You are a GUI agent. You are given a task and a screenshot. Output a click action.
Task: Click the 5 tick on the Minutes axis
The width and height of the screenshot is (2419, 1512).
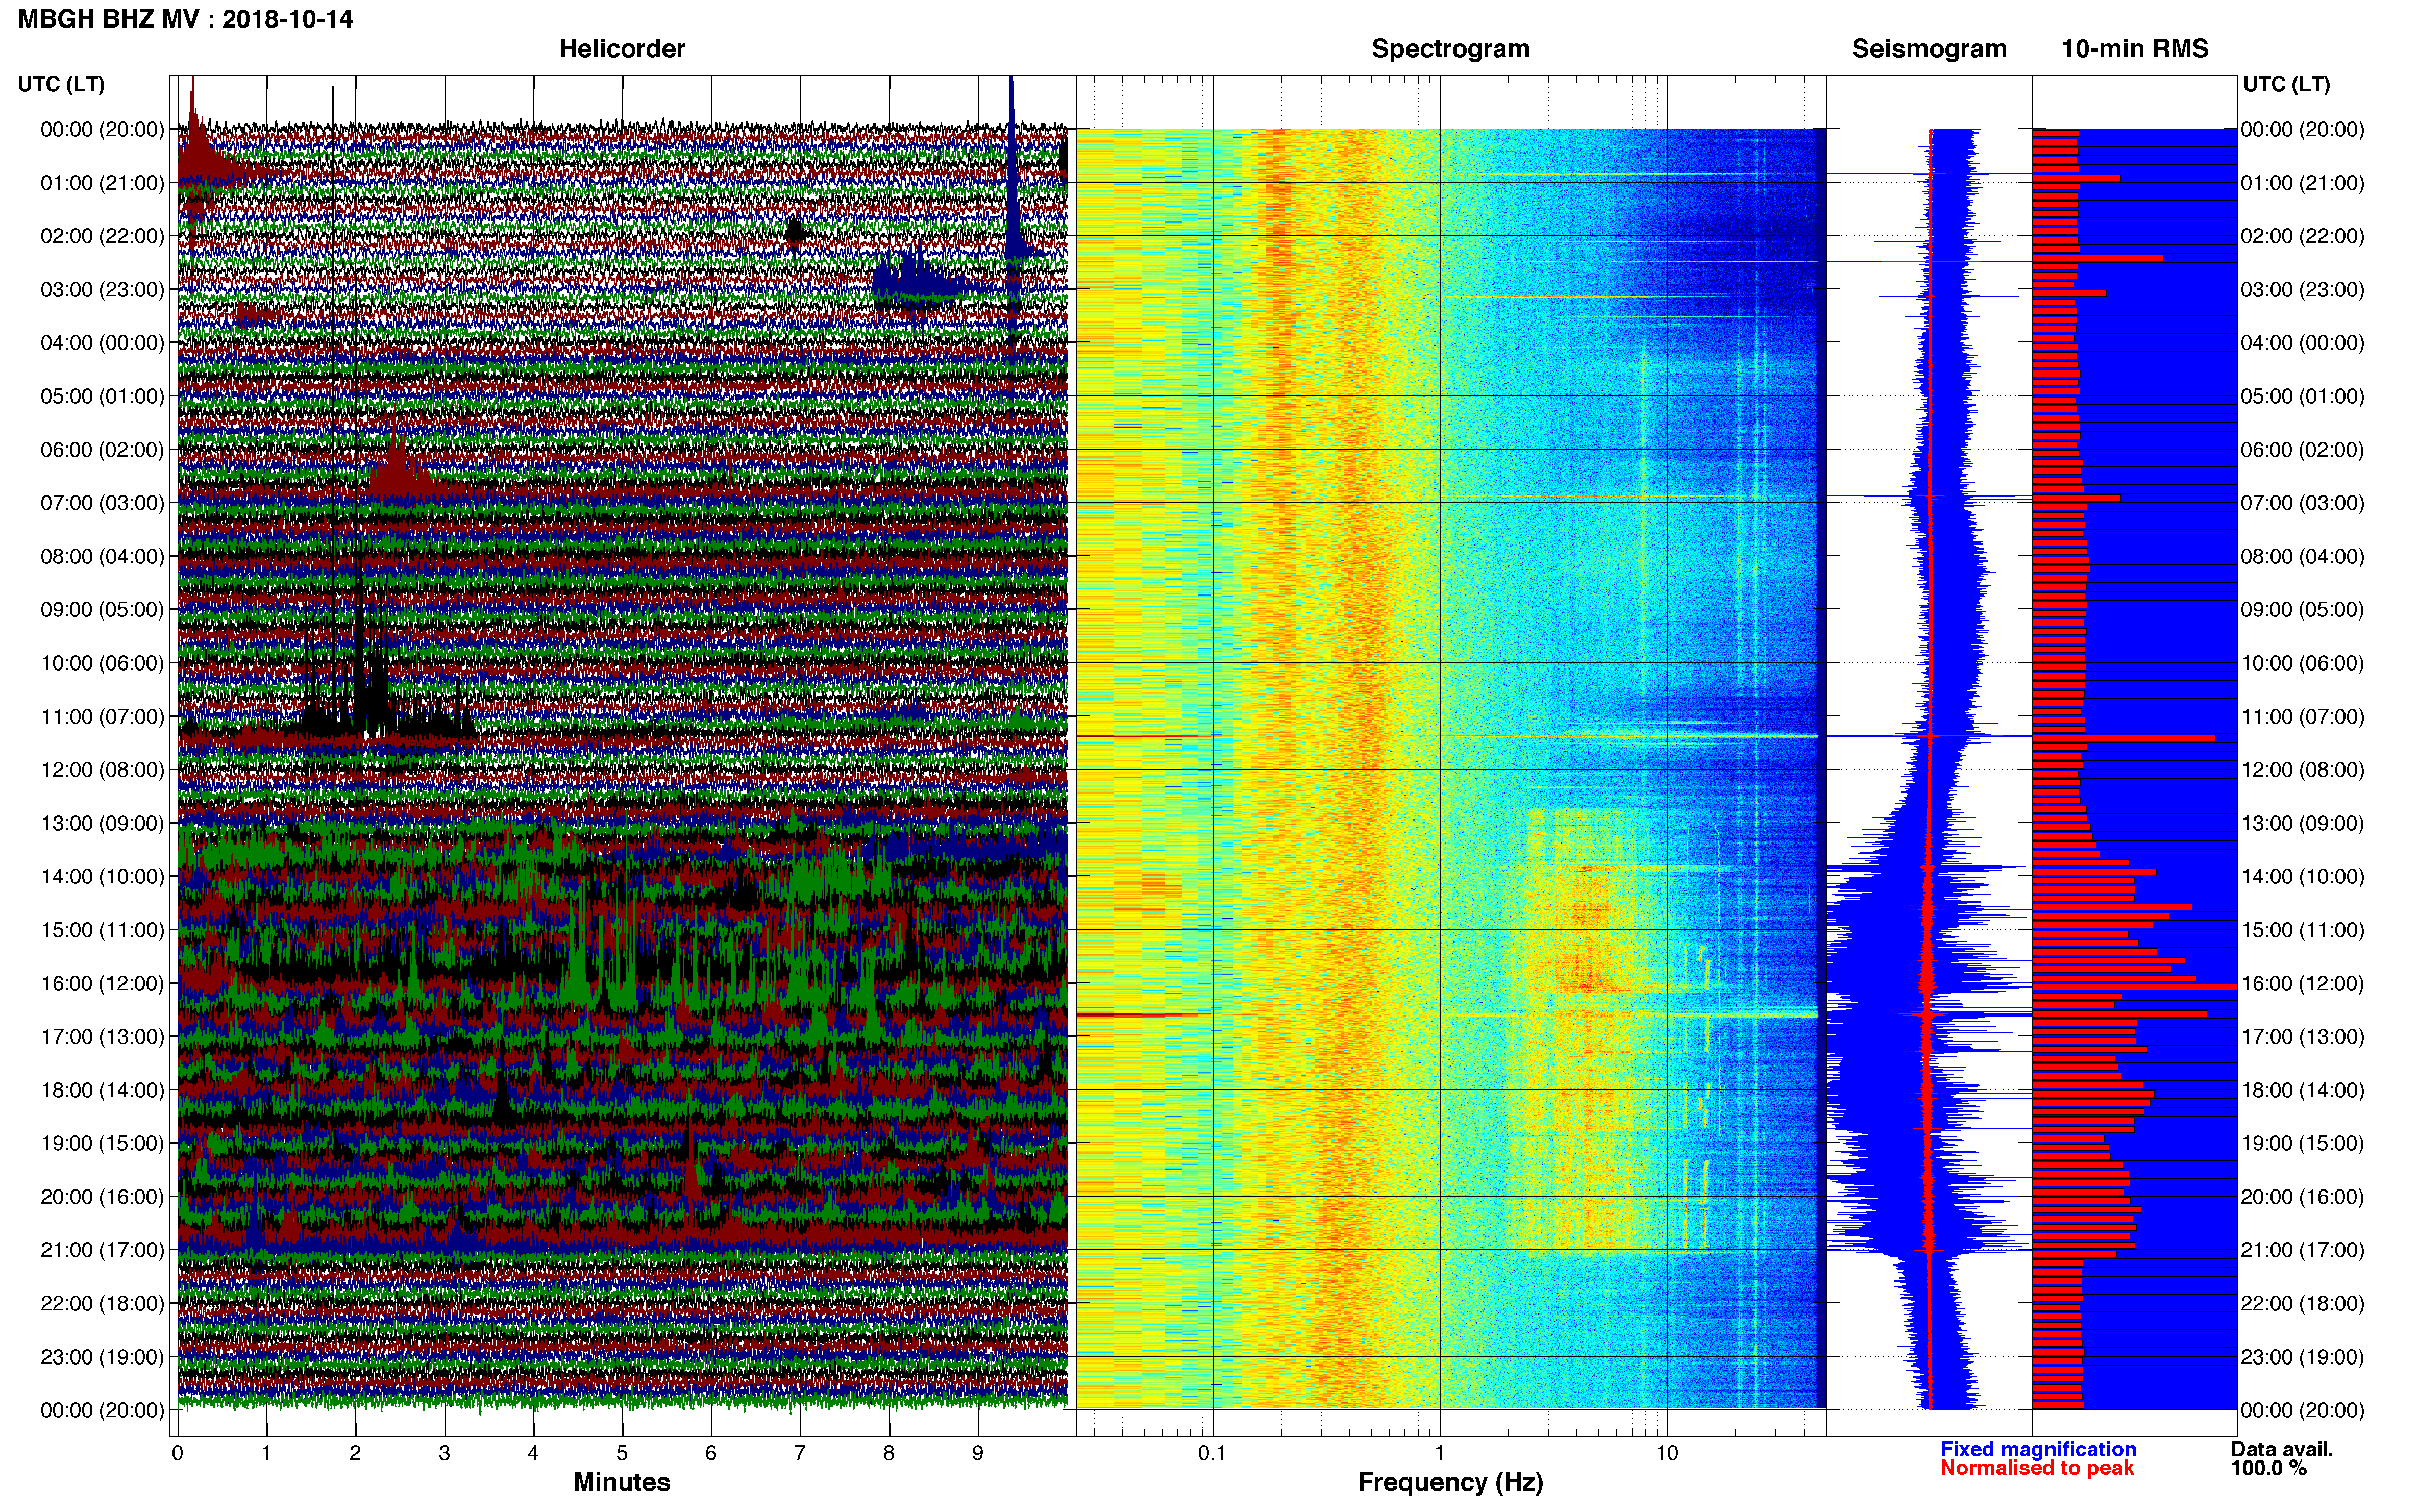(x=622, y=1454)
